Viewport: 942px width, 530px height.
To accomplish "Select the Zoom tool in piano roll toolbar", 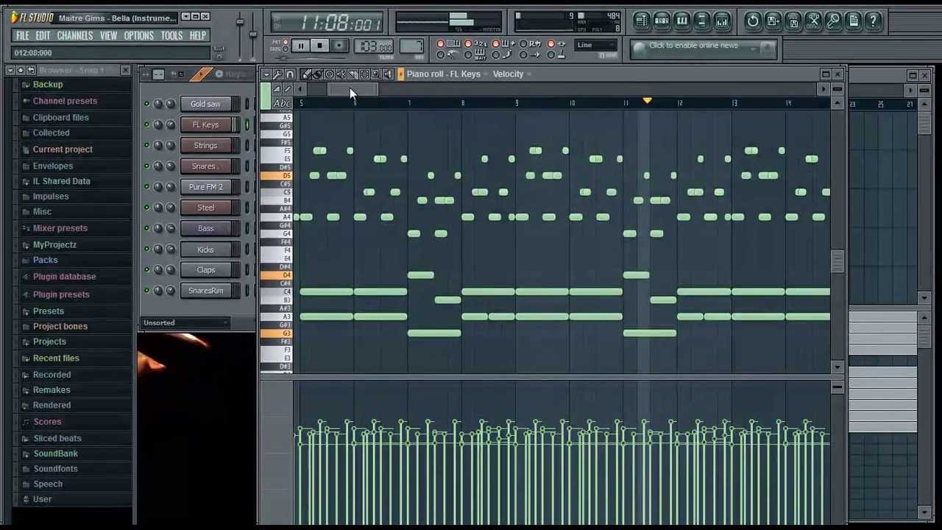I will click(x=375, y=74).
